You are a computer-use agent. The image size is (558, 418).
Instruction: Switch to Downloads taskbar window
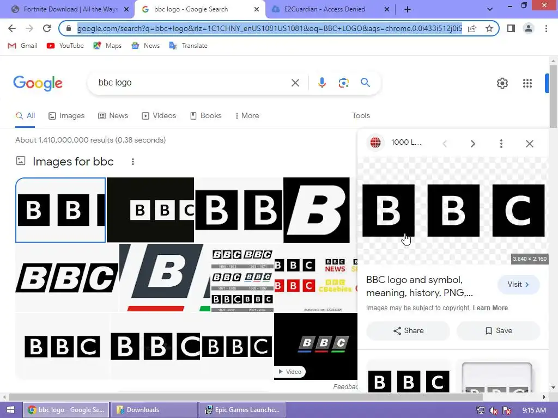(x=154, y=410)
